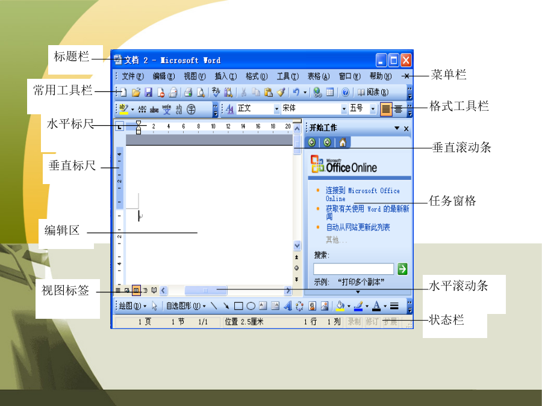
Task: Open the 开始工作 task pane menu arrow
Action: click(397, 128)
